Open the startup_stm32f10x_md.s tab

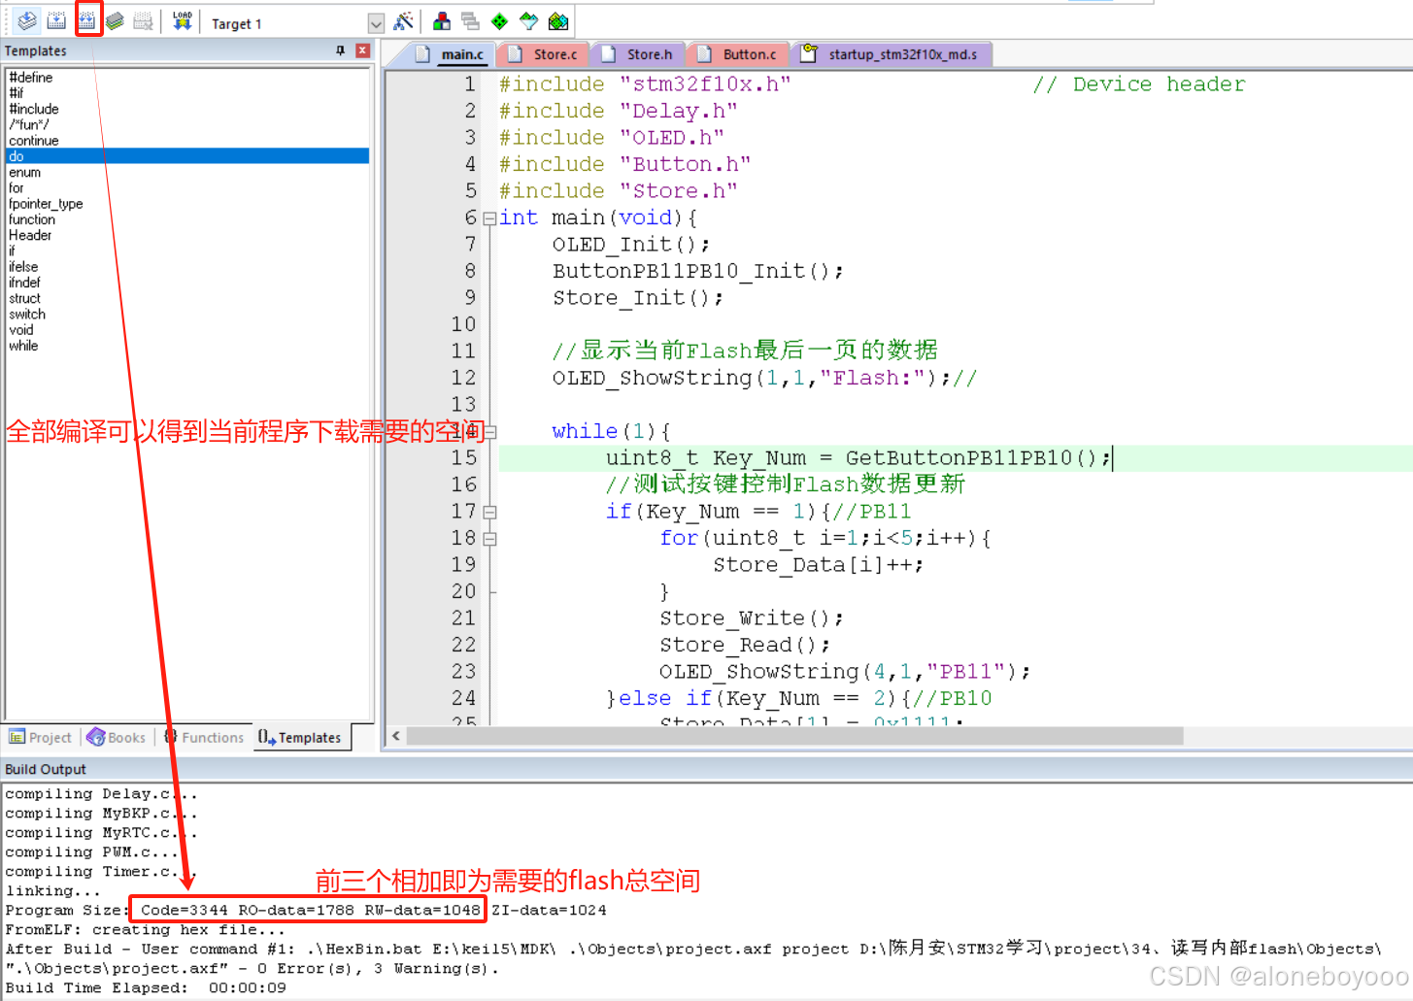[892, 54]
